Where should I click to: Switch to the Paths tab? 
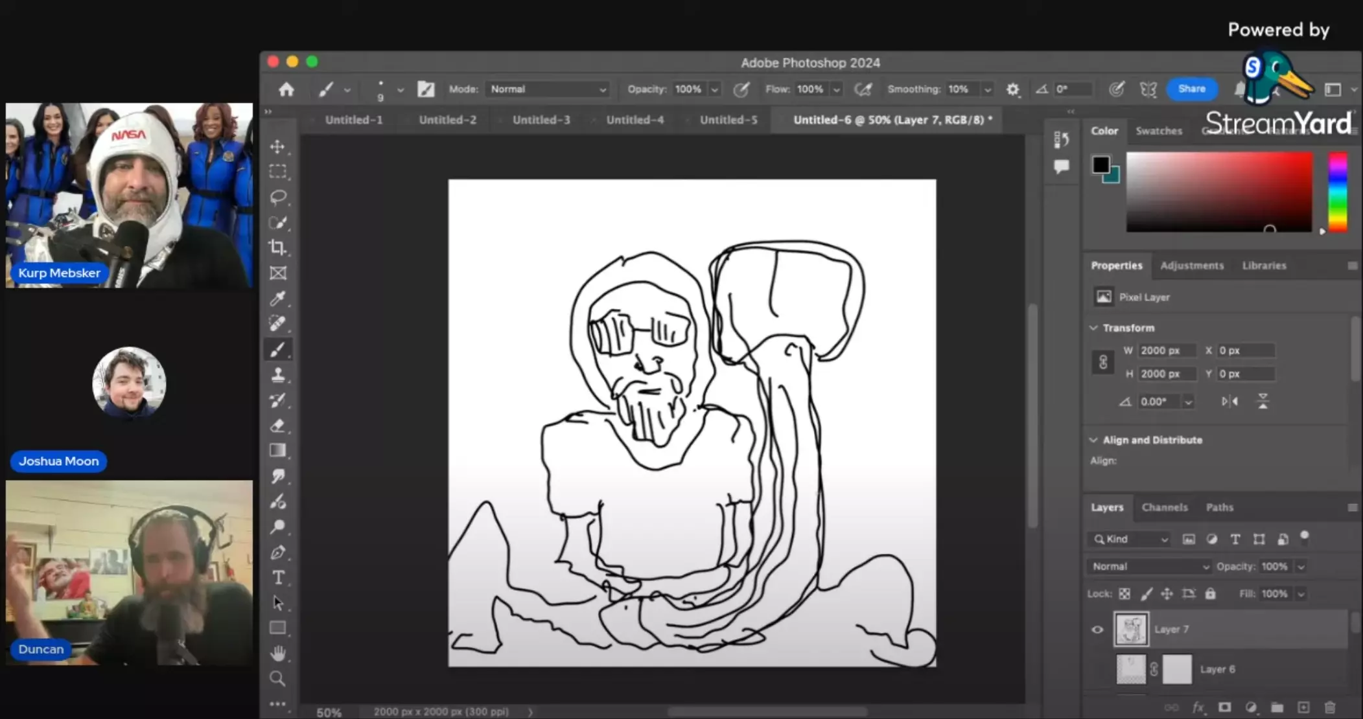click(x=1219, y=507)
